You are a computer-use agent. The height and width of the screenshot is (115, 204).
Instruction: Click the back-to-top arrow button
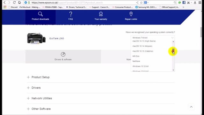coord(191,107)
